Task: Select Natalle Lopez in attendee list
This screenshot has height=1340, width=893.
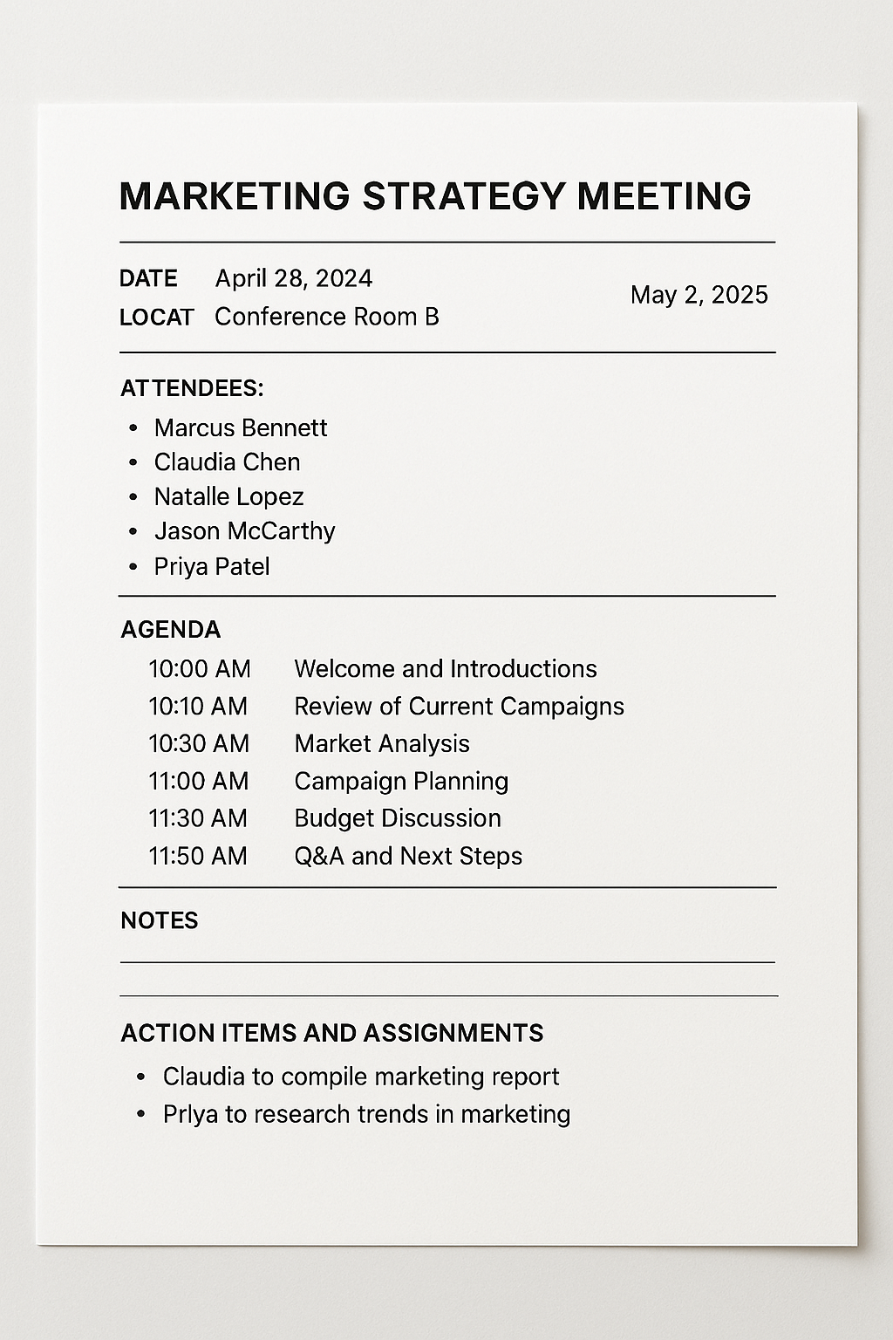Action: [228, 497]
